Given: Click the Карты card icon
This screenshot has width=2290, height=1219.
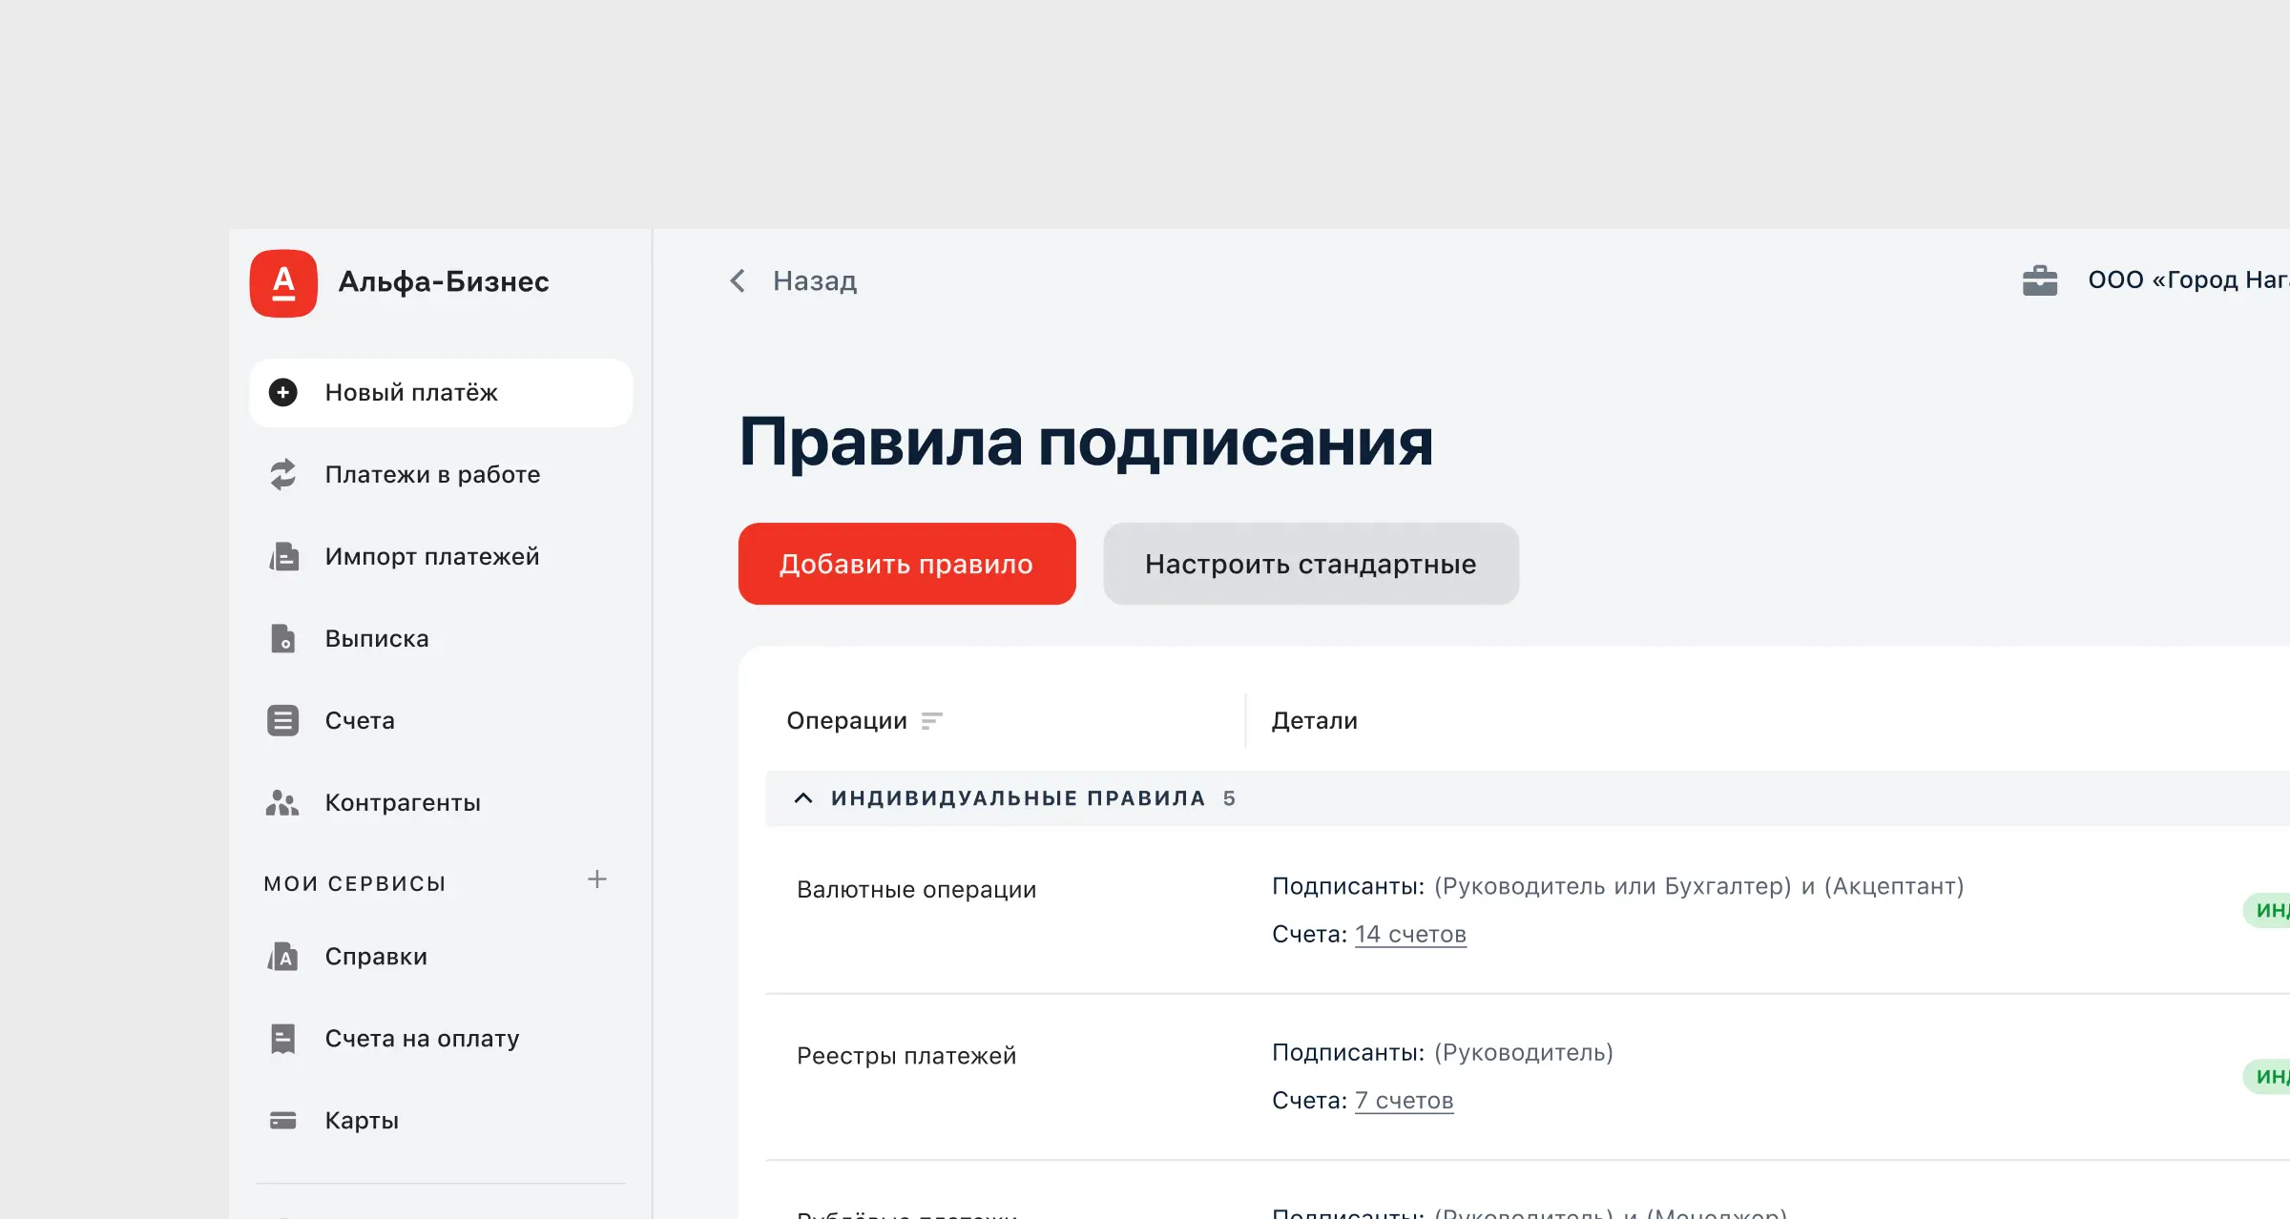Looking at the screenshot, I should point(282,1120).
